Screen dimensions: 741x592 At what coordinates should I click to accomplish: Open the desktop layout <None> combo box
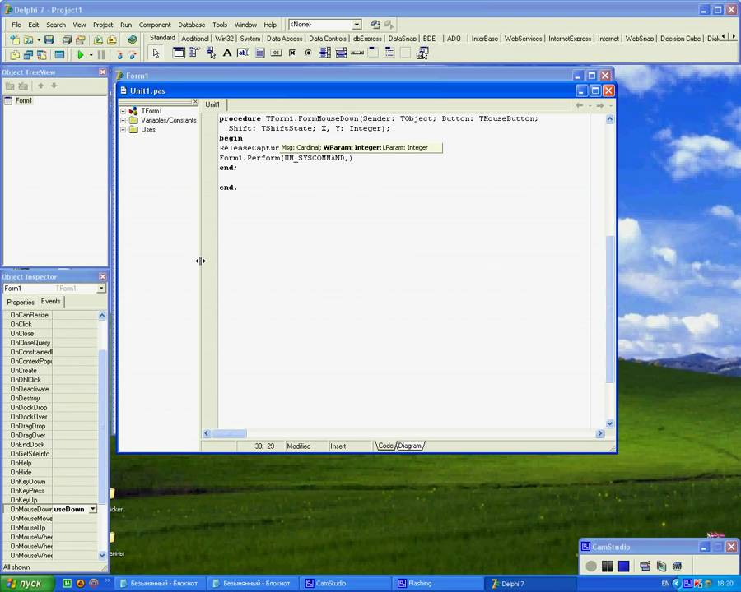coord(357,25)
